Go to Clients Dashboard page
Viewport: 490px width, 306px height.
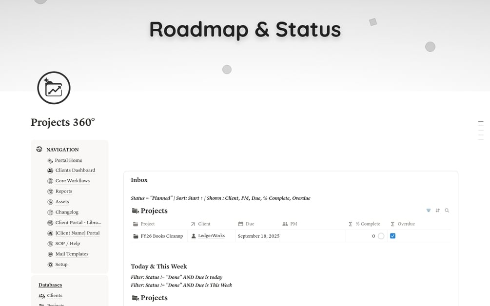point(75,170)
